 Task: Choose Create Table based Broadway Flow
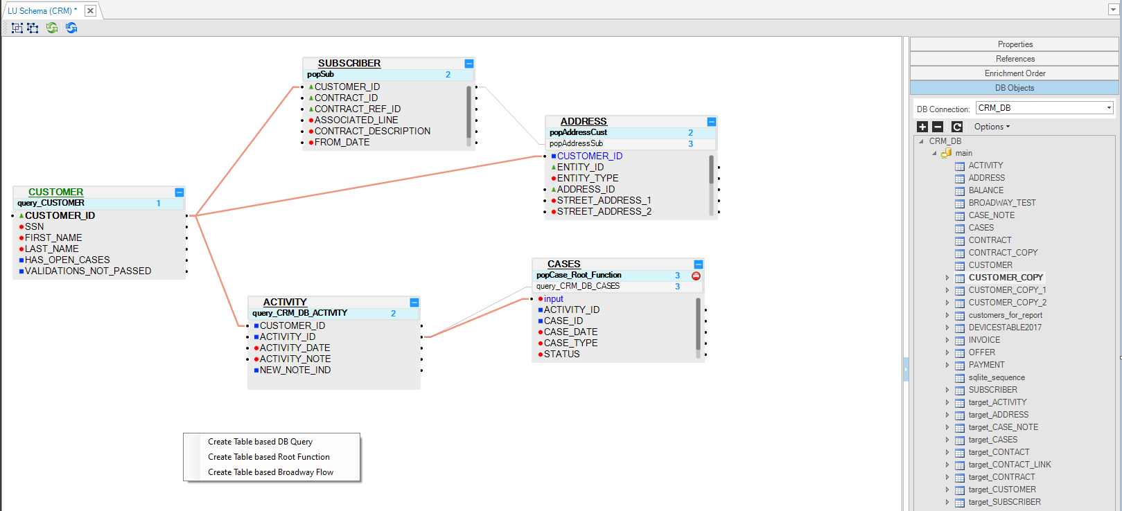point(270,472)
